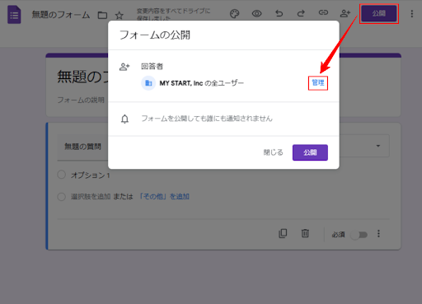Image resolution: width=422 pixels, height=304 pixels.
Task: Click 選択肢を追加 text
Action: [91, 197]
